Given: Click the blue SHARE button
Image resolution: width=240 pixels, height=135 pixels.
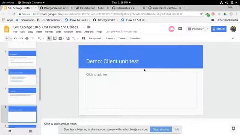Looking at the screenshot, I should [219, 29].
